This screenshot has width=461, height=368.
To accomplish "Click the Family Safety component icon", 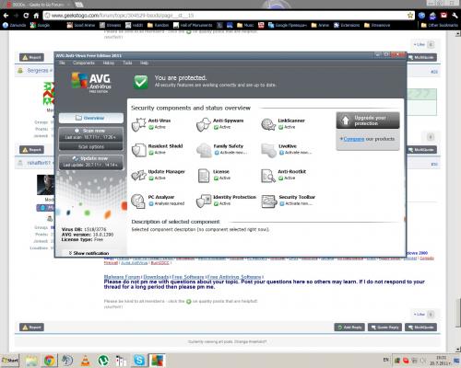I will [x=204, y=150].
